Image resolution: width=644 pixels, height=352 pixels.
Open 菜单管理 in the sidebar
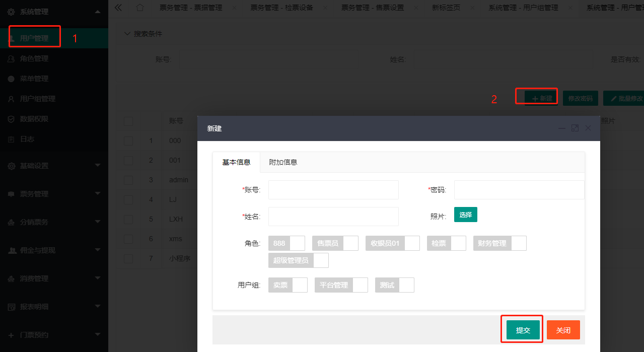click(34, 79)
